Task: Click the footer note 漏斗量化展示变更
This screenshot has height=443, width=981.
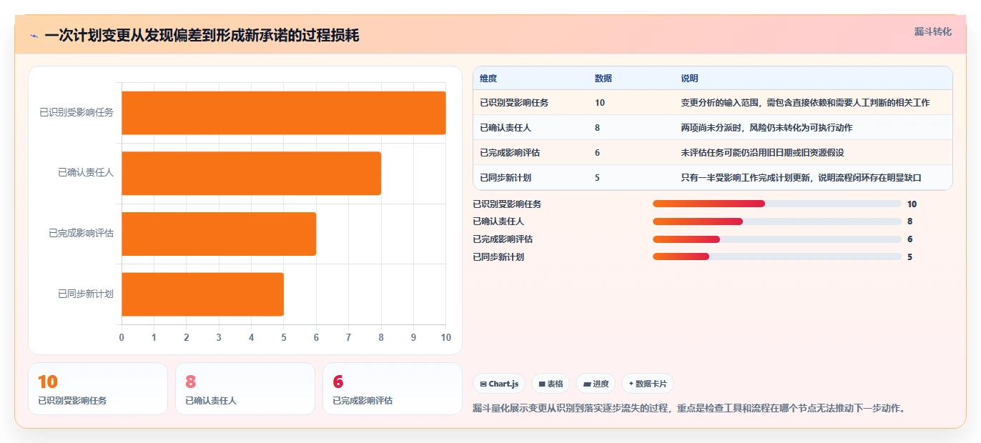Action: point(690,409)
